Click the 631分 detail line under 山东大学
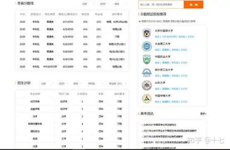The width and height of the screenshot is (230, 150). pos(171,89)
